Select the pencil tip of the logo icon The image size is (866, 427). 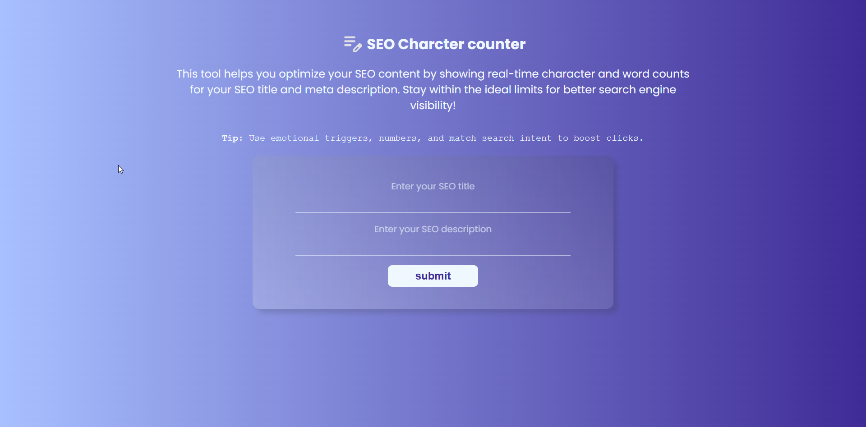(x=355, y=51)
